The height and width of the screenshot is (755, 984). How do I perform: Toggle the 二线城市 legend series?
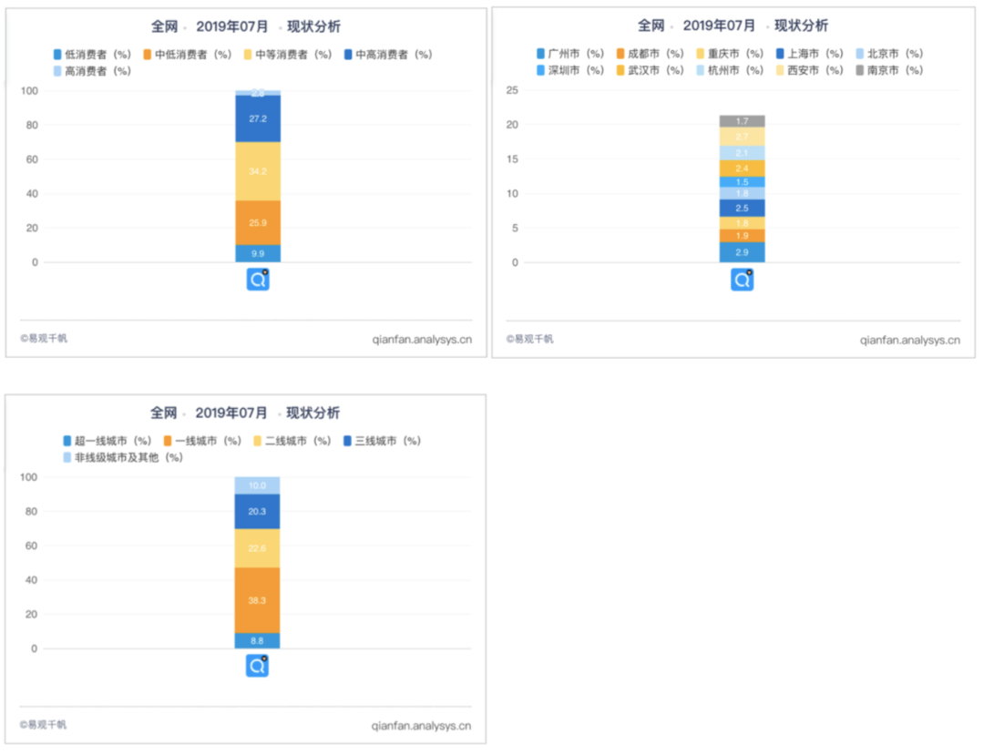tap(292, 441)
